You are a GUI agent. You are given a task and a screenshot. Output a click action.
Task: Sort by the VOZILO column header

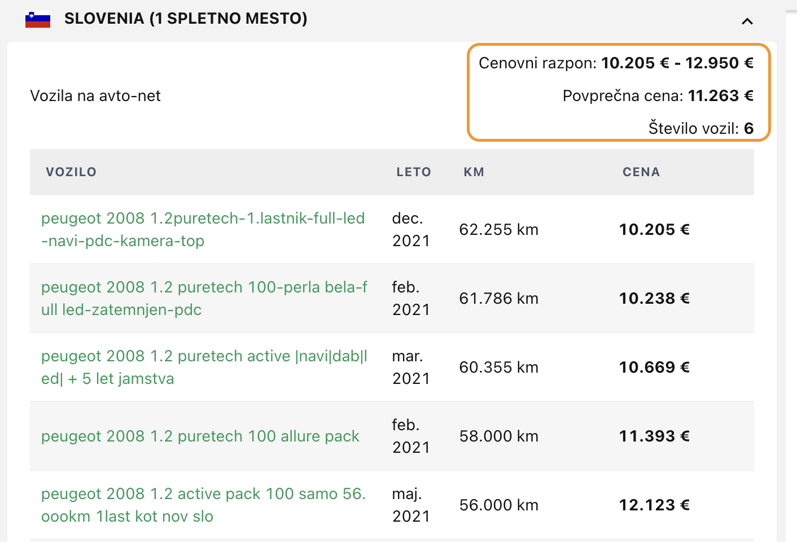71,172
